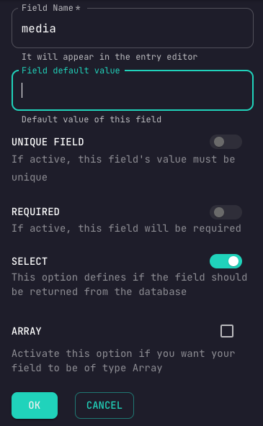
Task: Click the UNIQUE FIELD heading label
Action: 48,142
